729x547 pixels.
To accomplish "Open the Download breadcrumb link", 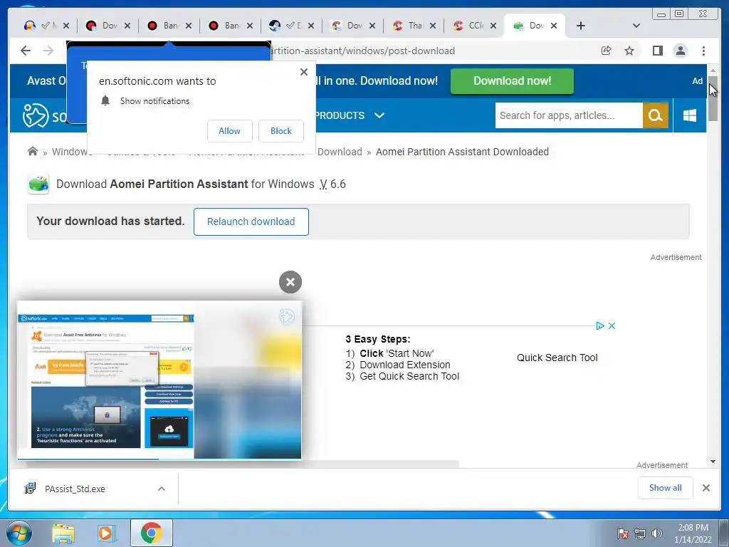I will pyautogui.click(x=340, y=152).
